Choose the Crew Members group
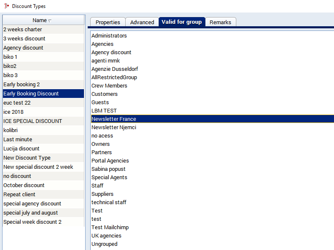The image size is (334, 250). (109, 86)
